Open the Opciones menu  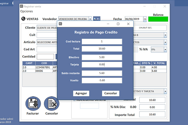26,11
